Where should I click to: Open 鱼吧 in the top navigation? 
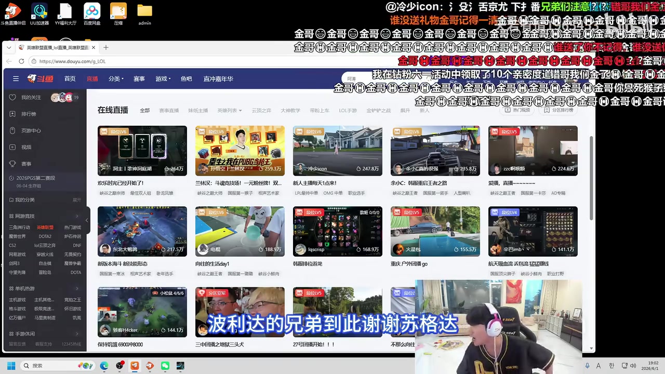pyautogui.click(x=186, y=79)
